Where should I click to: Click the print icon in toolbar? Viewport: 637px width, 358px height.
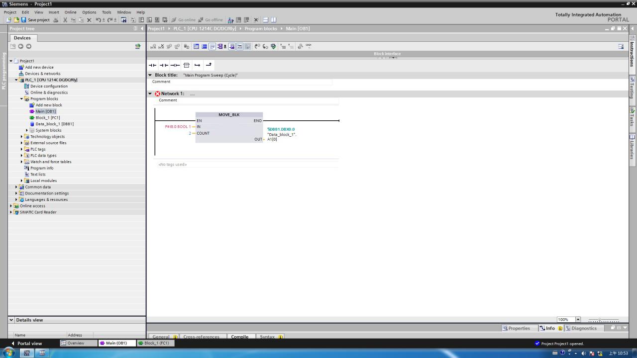[56, 20]
